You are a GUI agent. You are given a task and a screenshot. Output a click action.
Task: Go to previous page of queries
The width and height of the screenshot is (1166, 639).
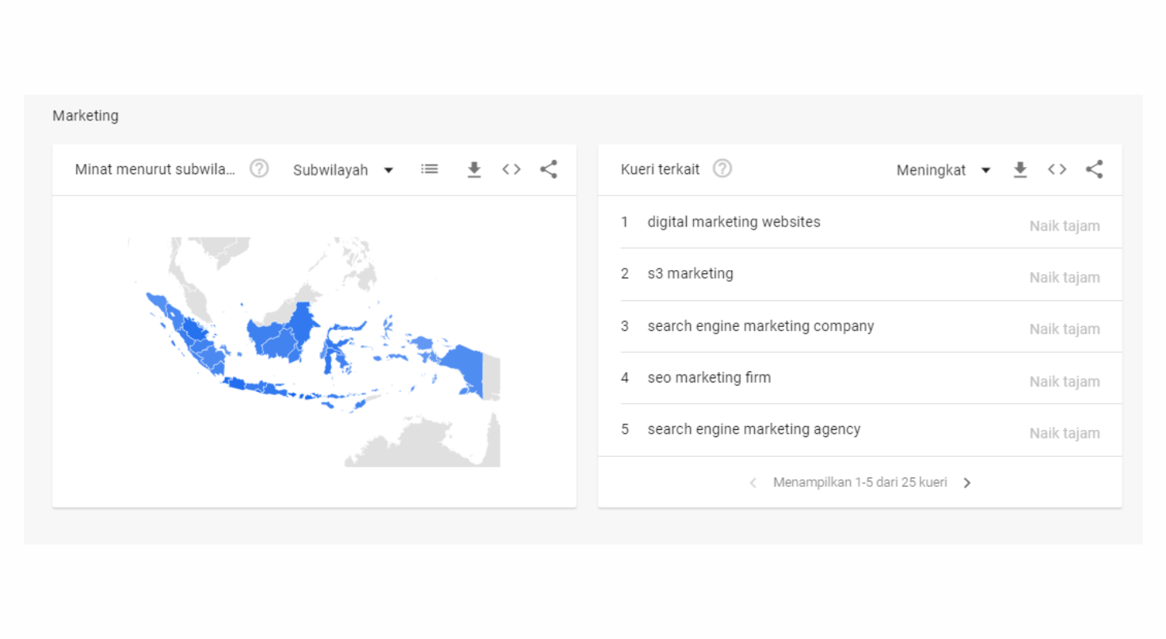coord(753,483)
